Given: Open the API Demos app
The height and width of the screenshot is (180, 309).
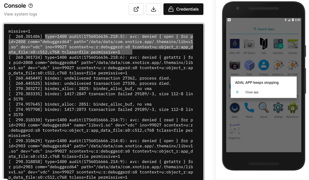Looking at the screenshot, I should click(249, 44).
